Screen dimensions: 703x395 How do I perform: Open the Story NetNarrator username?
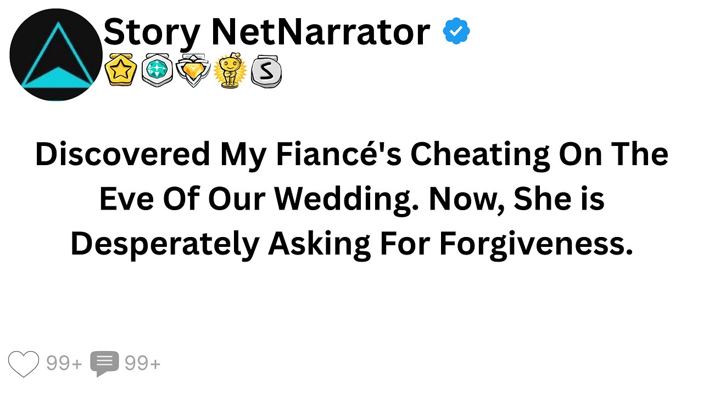266,31
